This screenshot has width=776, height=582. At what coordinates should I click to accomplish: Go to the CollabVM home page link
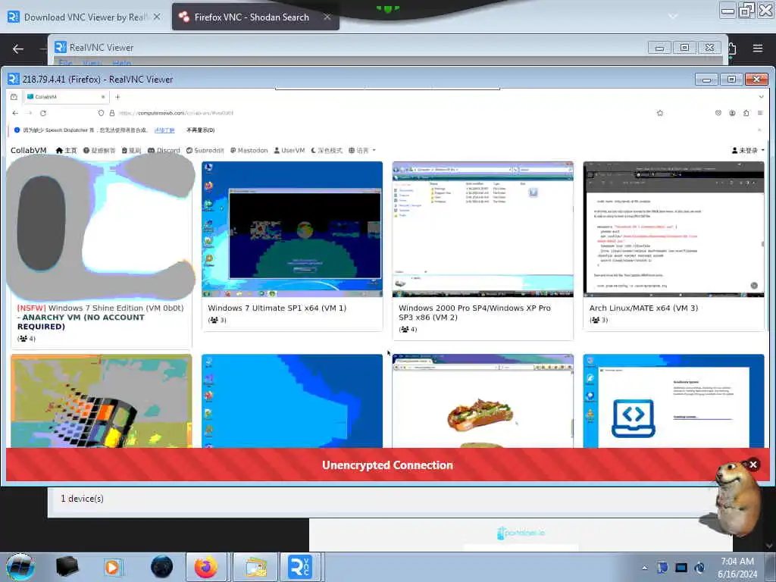tap(67, 151)
